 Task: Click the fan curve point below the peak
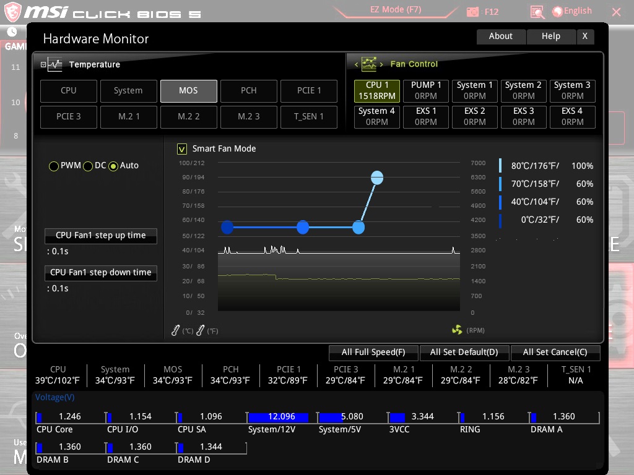click(358, 227)
